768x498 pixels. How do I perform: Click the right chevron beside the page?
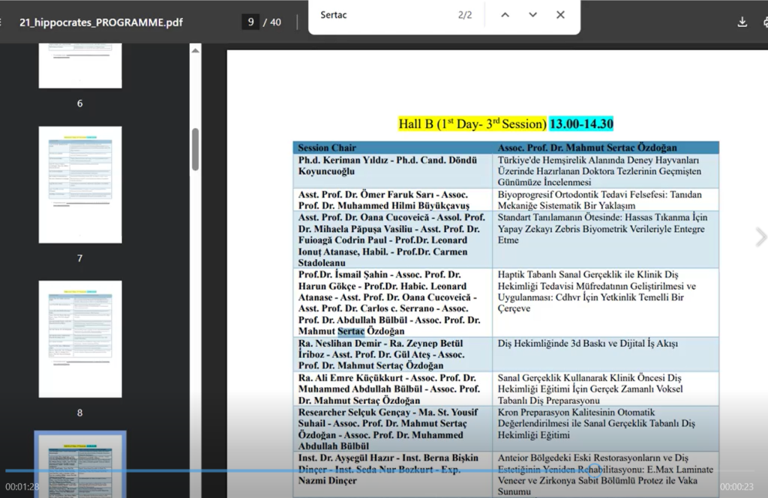pos(760,238)
